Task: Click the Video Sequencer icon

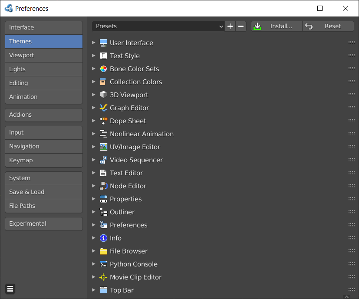Action: (103, 160)
